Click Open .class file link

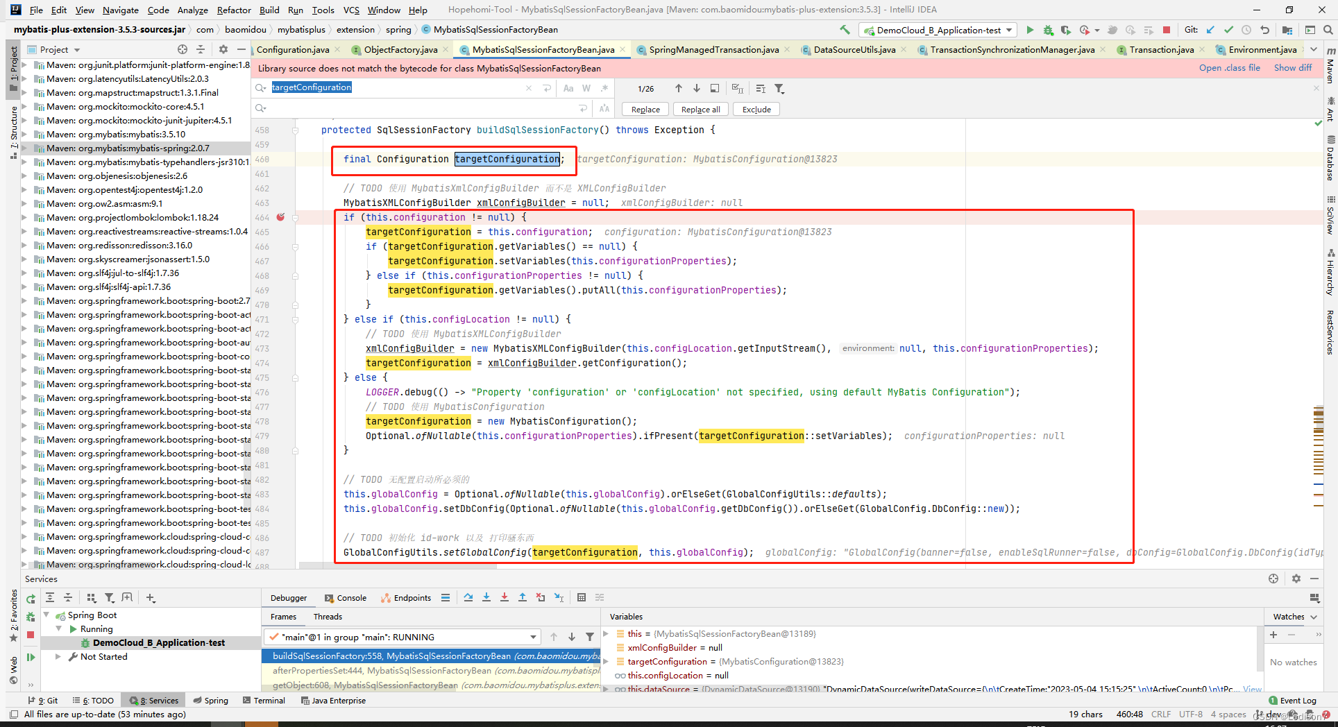1229,67
